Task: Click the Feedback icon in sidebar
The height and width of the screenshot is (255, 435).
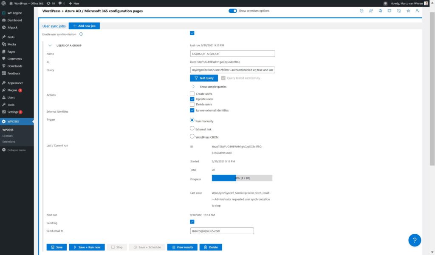Action: tap(3, 73)
